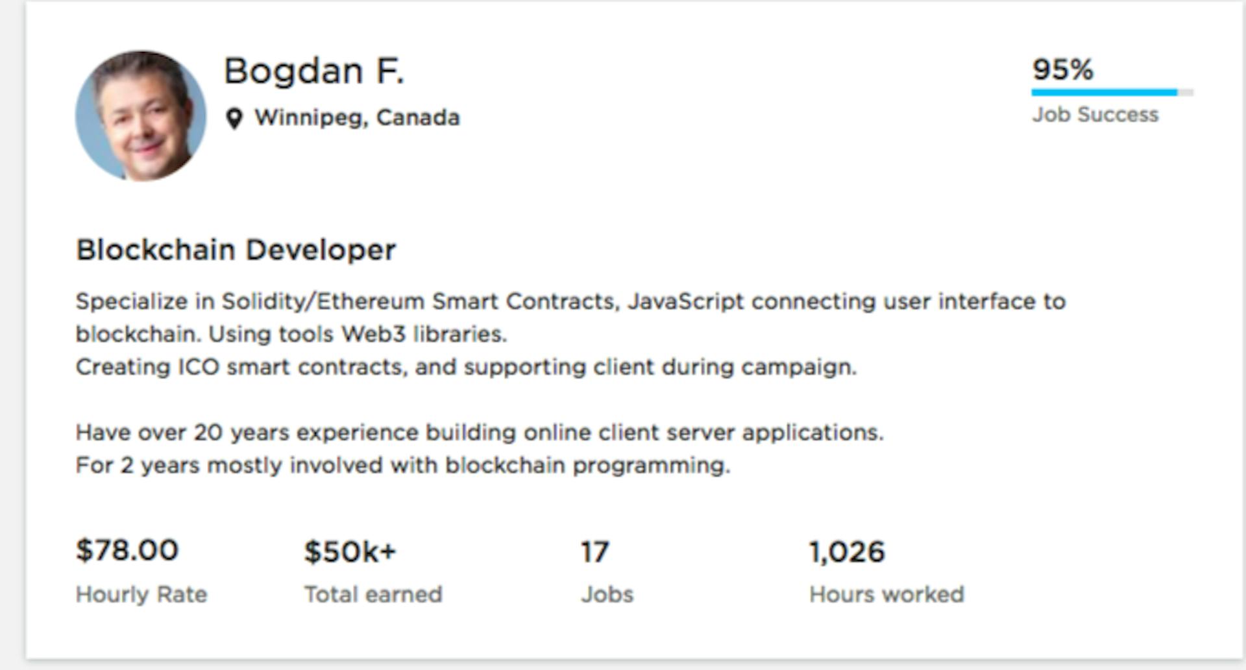Click the number 17 jobs count
The height and width of the screenshot is (670, 1246).
(594, 552)
